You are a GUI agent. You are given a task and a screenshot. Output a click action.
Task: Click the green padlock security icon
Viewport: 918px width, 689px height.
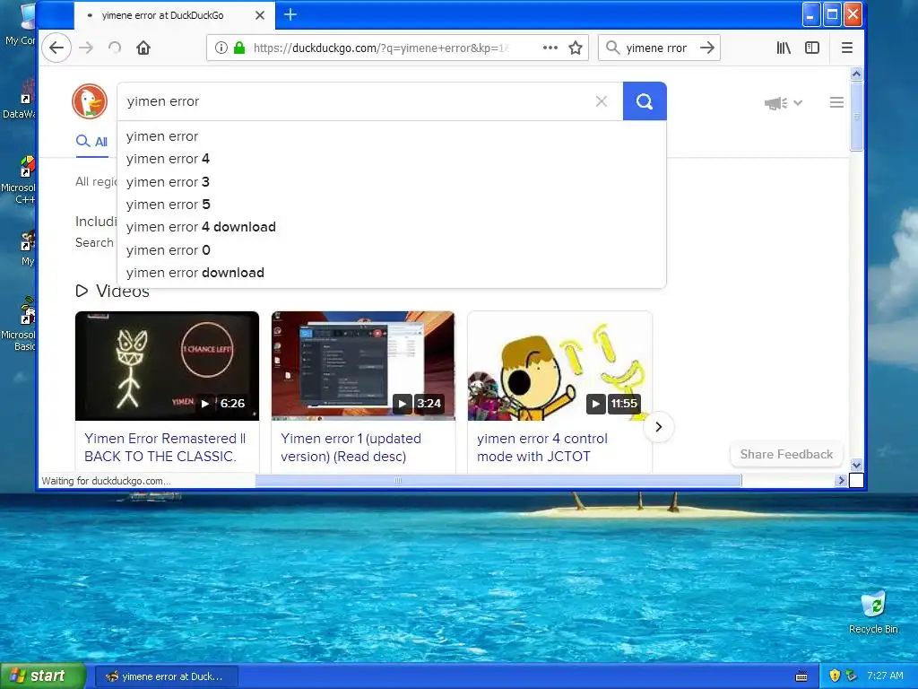click(238, 48)
